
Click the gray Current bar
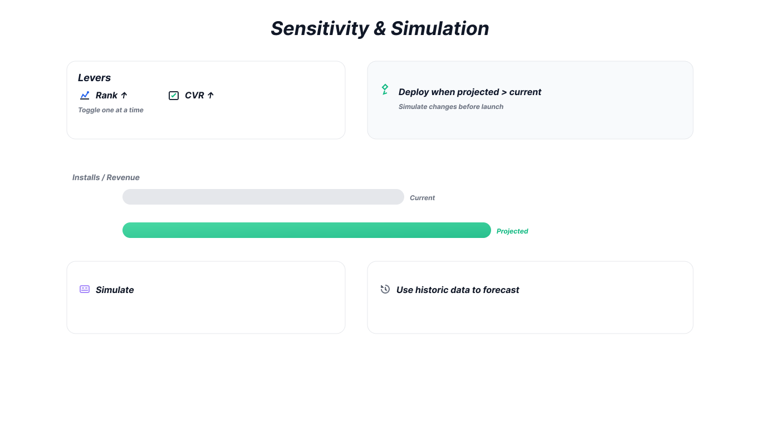263,197
